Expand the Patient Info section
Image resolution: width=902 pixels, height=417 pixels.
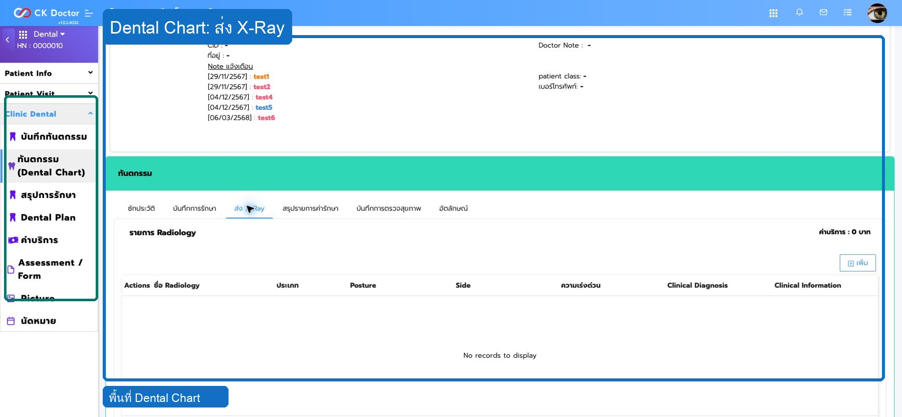click(49, 73)
